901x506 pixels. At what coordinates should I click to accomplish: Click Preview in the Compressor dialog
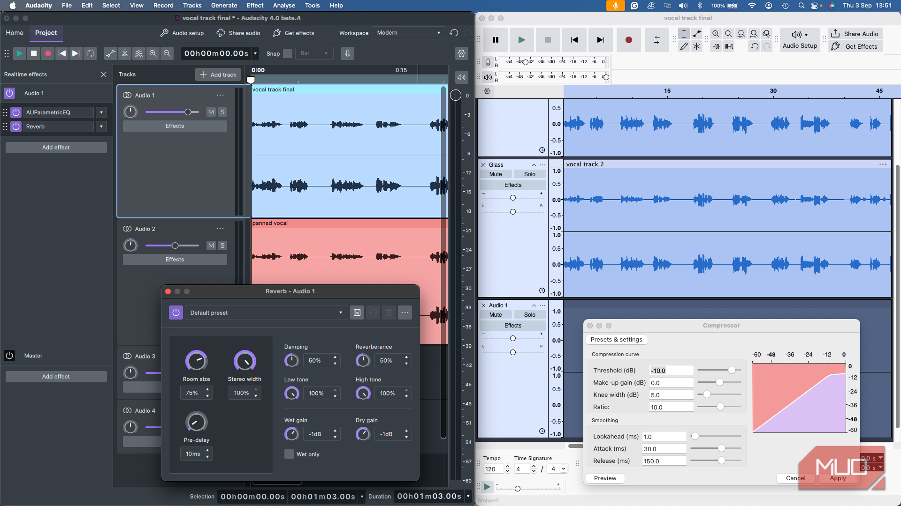pyautogui.click(x=605, y=478)
